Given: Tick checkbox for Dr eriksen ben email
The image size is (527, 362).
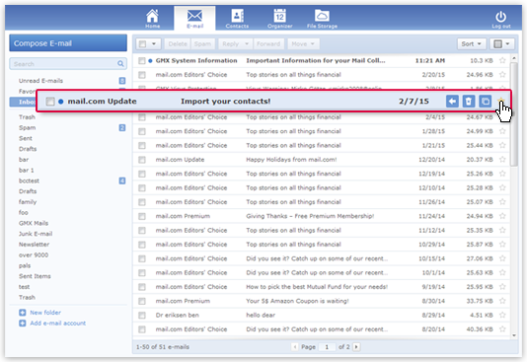Looking at the screenshot, I should tap(142, 316).
